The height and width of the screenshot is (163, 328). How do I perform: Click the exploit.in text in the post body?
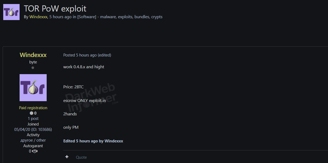[97, 100]
